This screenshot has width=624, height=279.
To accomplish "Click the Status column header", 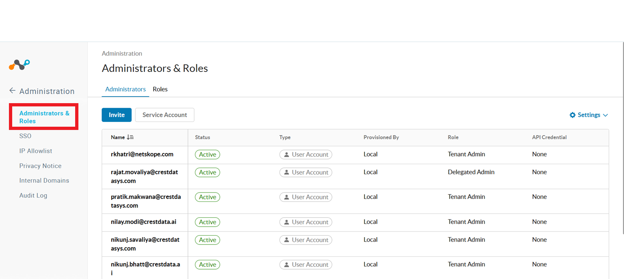I will pos(203,137).
